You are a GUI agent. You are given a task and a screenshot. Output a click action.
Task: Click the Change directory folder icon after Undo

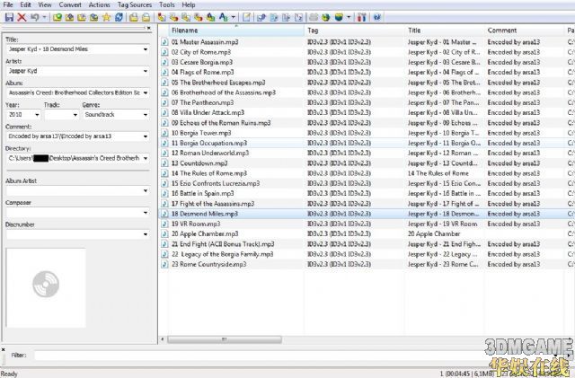57,17
